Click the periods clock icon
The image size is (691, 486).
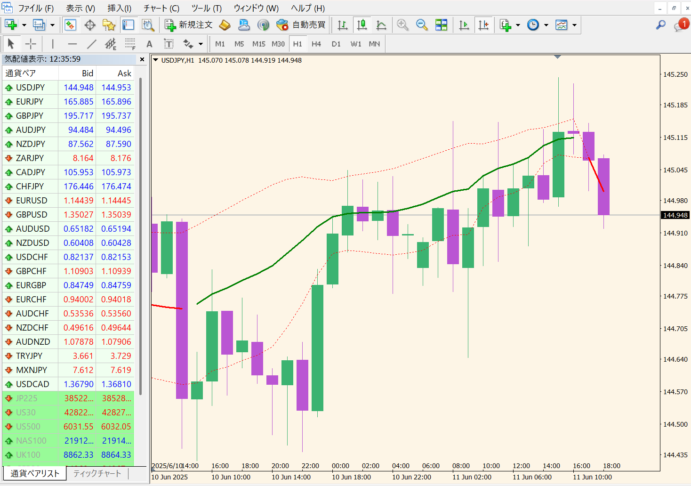(x=533, y=25)
